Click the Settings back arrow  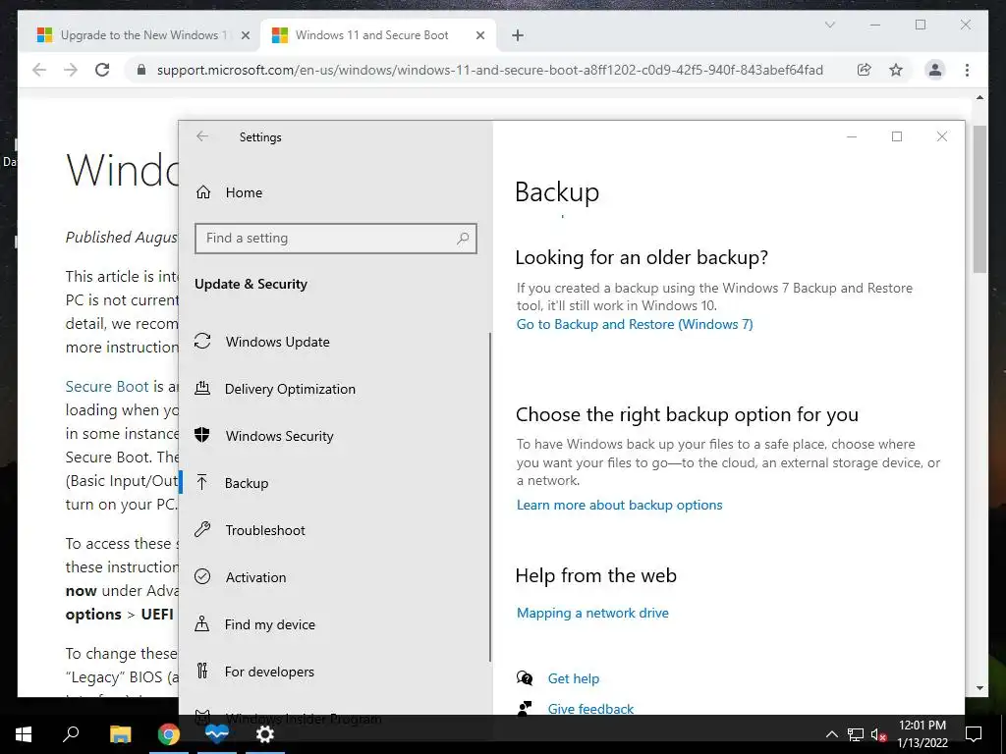[202, 136]
